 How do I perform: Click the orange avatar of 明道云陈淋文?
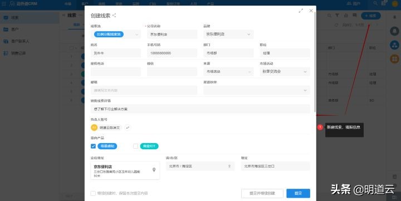[x=94, y=128]
